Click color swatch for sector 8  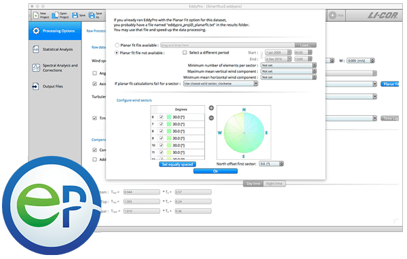[x=169, y=131]
